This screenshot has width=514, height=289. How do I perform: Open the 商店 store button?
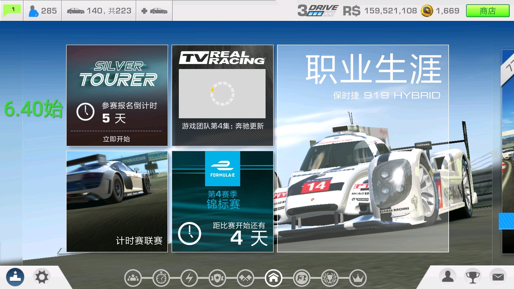point(487,11)
